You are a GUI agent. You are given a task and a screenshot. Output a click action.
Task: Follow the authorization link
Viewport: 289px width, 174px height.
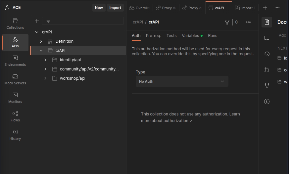pyautogui.click(x=176, y=121)
